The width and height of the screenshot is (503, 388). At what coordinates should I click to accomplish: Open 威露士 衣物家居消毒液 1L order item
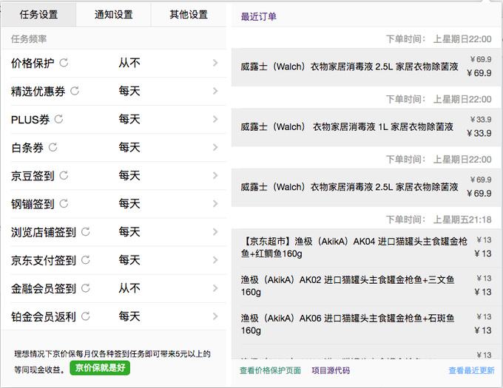pyautogui.click(x=366, y=127)
